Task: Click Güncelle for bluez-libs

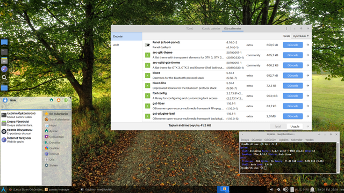Action: pyautogui.click(x=292, y=86)
